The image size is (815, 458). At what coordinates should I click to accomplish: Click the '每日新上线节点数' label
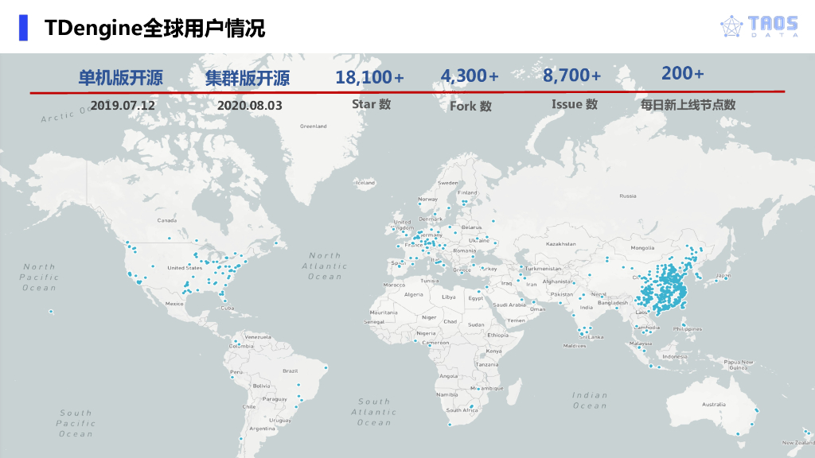pyautogui.click(x=688, y=105)
